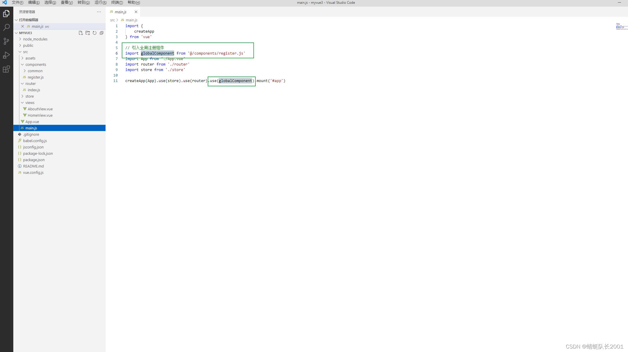Open the Run and Debug view icon
628x352 pixels.
tap(6, 55)
